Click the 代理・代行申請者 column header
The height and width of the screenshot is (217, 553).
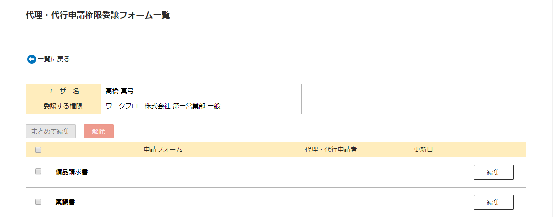click(331, 150)
